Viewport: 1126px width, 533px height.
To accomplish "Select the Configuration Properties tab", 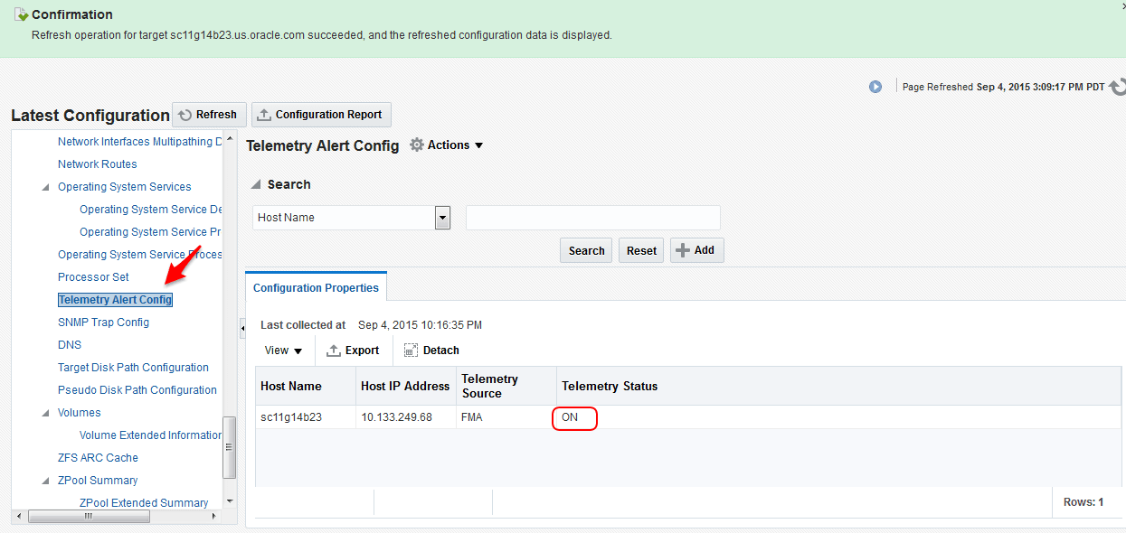I will pyautogui.click(x=316, y=287).
